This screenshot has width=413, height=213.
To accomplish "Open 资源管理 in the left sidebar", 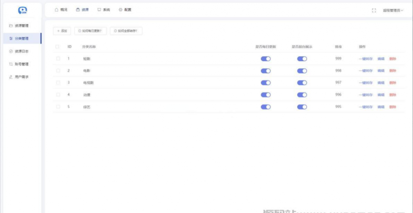I will point(21,26).
